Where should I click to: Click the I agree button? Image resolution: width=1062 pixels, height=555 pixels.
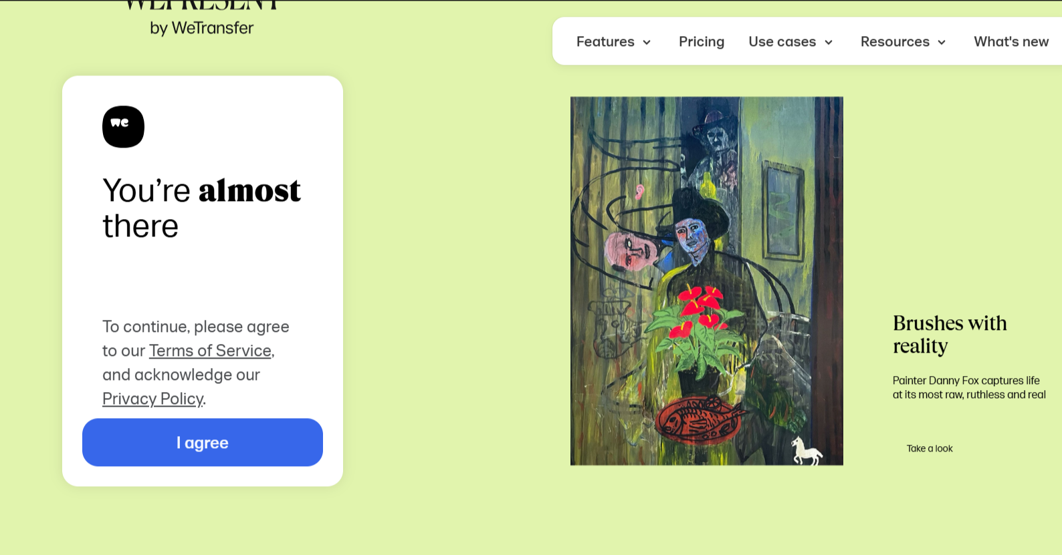203,442
